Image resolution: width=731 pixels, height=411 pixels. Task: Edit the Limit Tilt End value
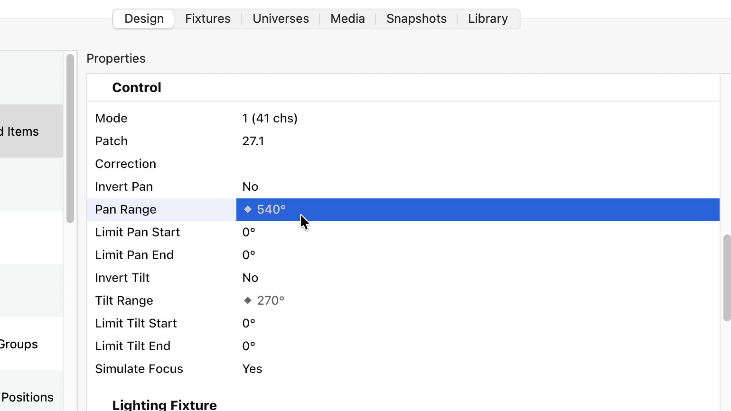pos(249,346)
